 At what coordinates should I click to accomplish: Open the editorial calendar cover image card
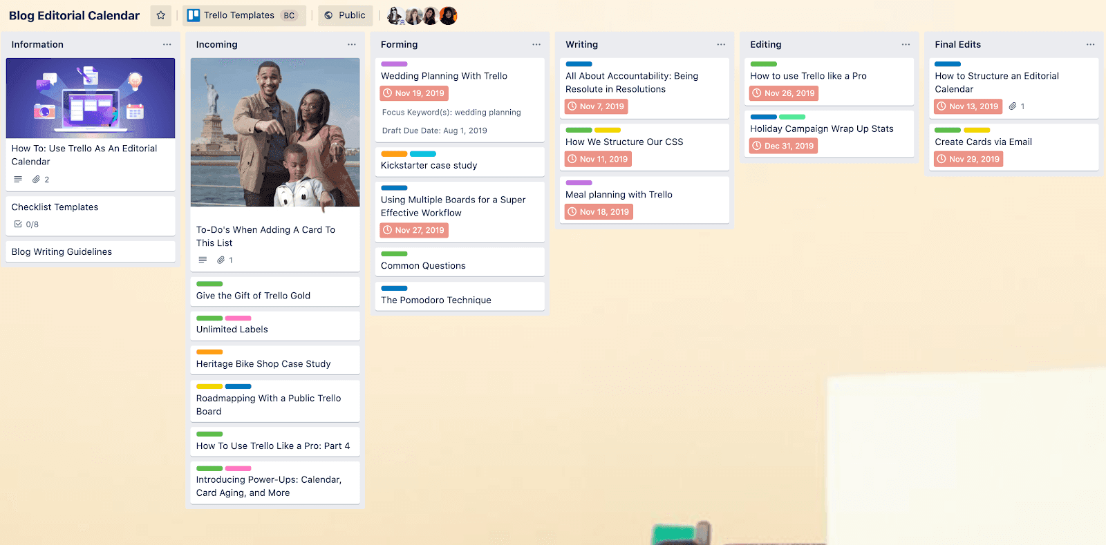(91, 98)
